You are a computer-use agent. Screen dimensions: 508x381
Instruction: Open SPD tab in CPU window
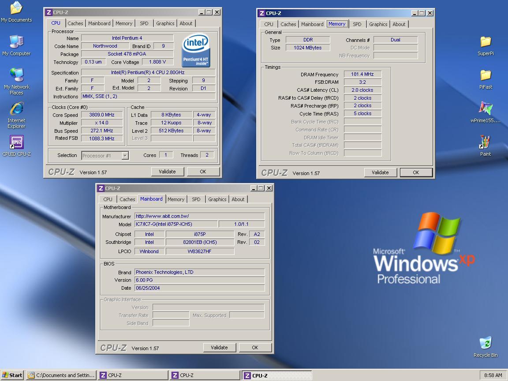[x=144, y=23]
